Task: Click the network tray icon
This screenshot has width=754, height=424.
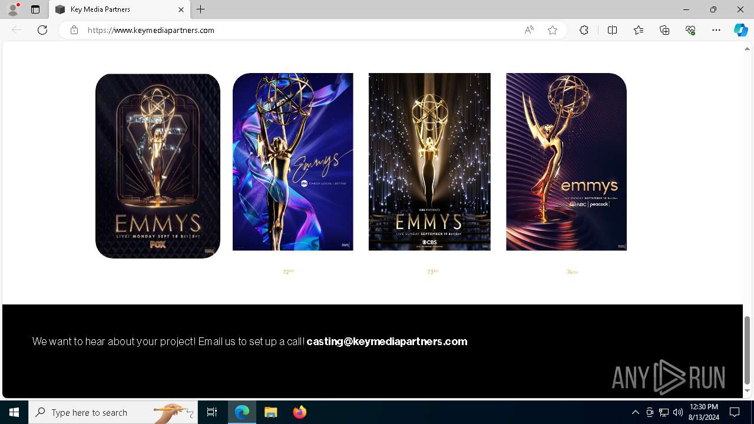Action: tap(664, 412)
